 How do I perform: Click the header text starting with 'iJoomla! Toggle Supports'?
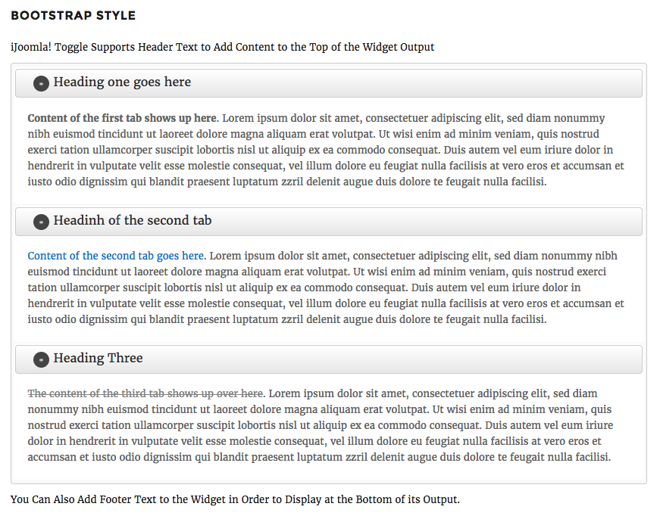point(222,47)
